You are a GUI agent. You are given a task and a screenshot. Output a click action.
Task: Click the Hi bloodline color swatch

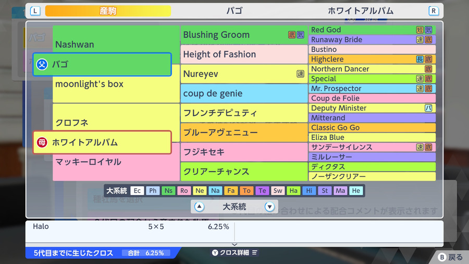click(x=309, y=190)
